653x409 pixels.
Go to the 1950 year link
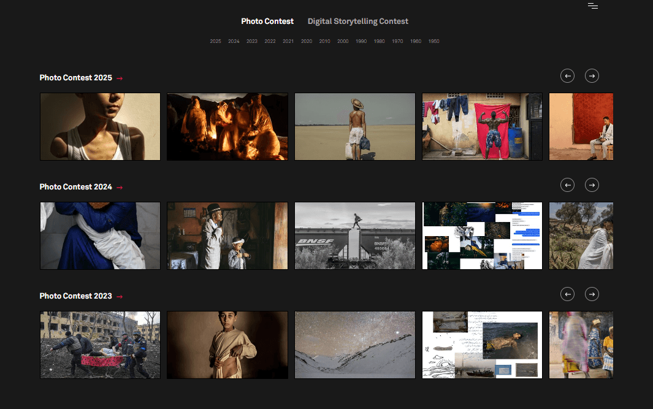coord(433,41)
